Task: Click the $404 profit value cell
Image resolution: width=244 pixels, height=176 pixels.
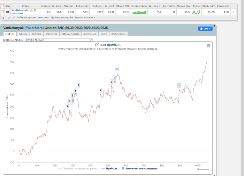Action: click(97, 12)
